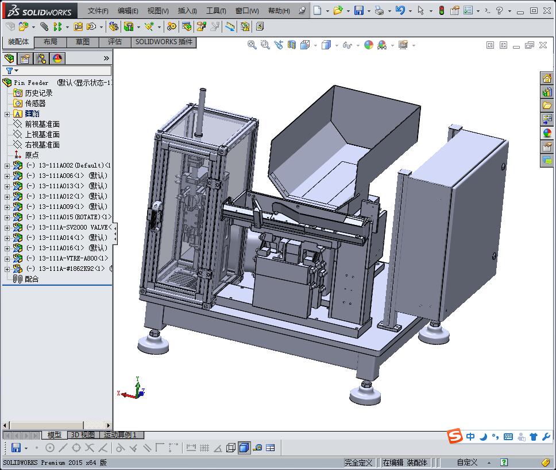
Task: Switch to the 运动算例1 bottom tab
Action: 120,434
